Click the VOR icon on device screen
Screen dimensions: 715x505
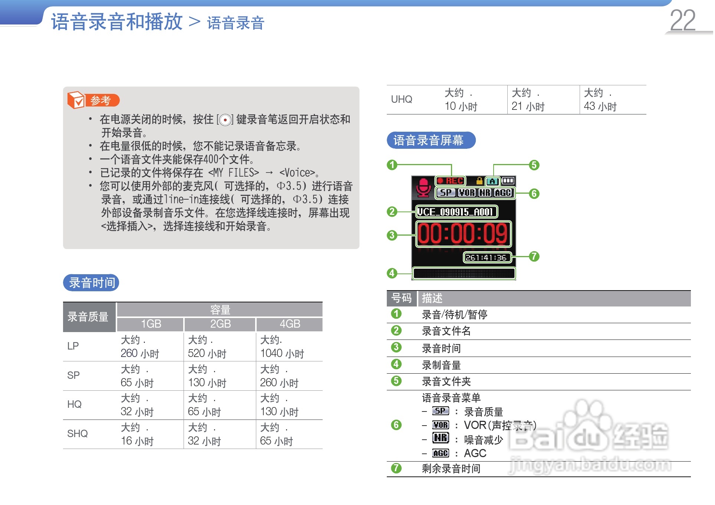467,193
